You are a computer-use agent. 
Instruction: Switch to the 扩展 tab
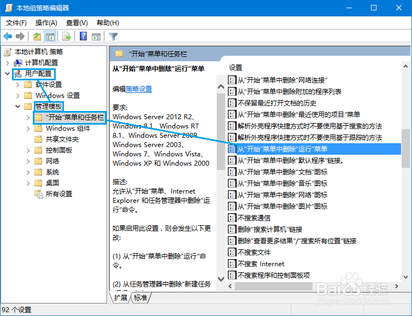coord(121,297)
